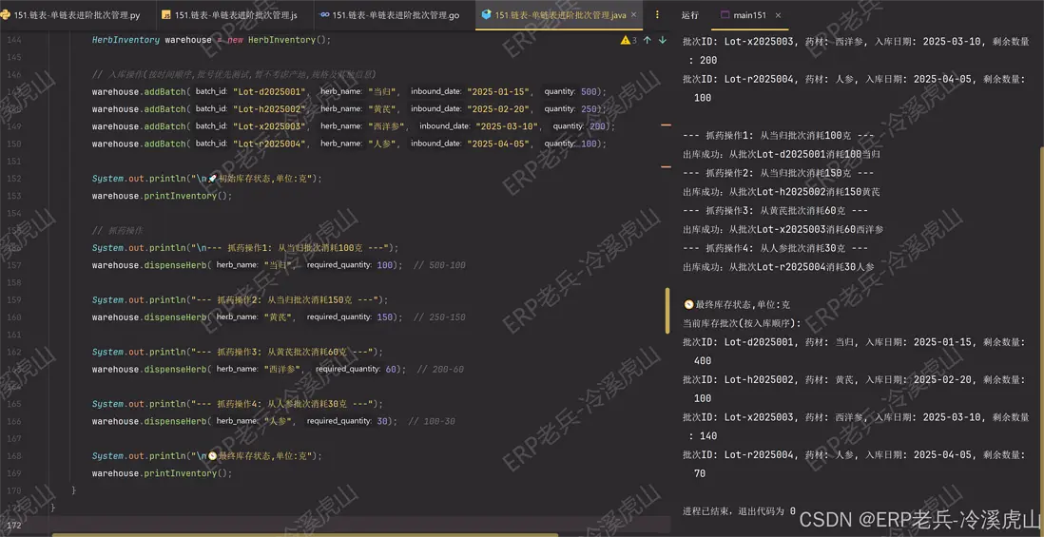This screenshot has width=1044, height=537.
Task: Click the Python file icon on the .py tab
Action: point(6,14)
